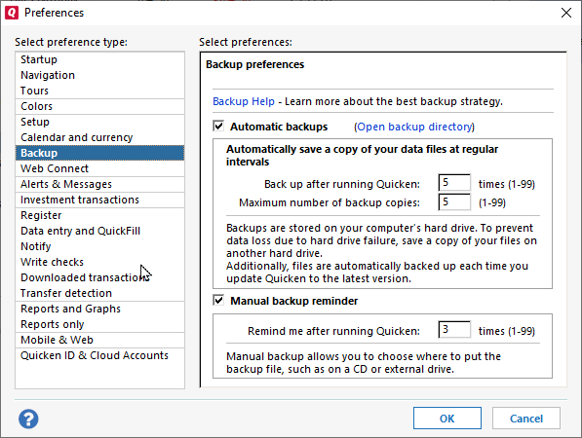Select the highlighted Backup entry
This screenshot has height=438, width=582.
[x=99, y=153]
